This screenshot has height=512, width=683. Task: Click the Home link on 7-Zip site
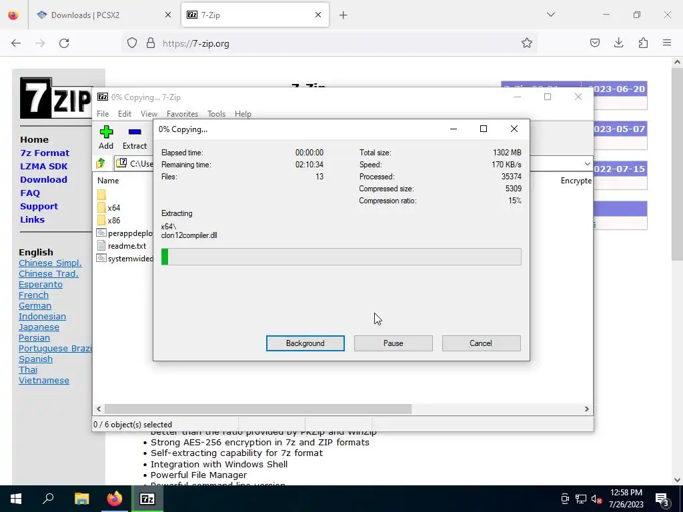click(x=34, y=140)
